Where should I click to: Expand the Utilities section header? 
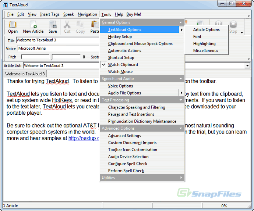(x=142, y=178)
